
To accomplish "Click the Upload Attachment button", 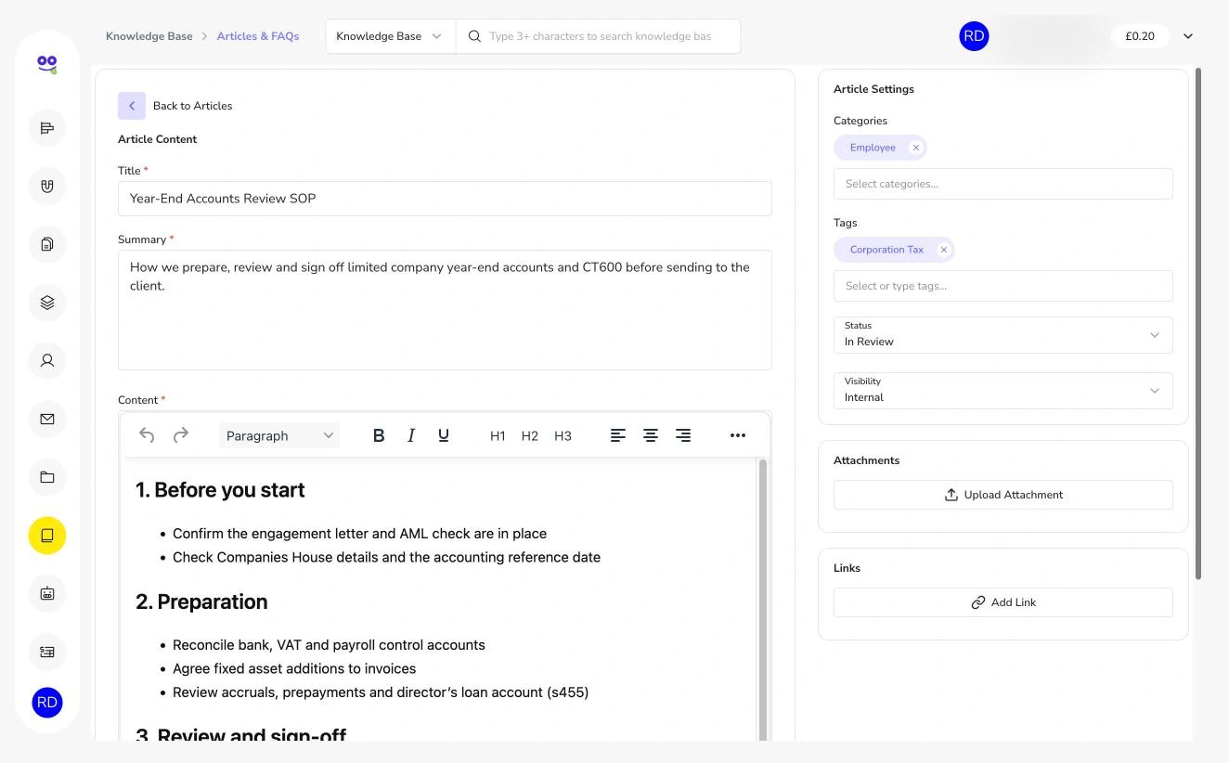I will pyautogui.click(x=1003, y=495).
